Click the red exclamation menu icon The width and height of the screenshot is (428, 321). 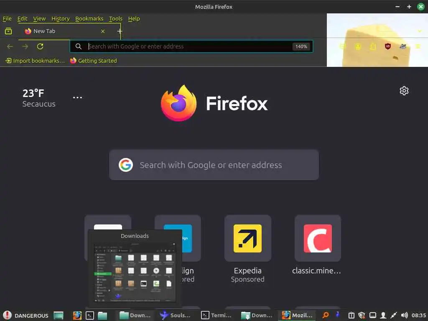tap(8, 315)
